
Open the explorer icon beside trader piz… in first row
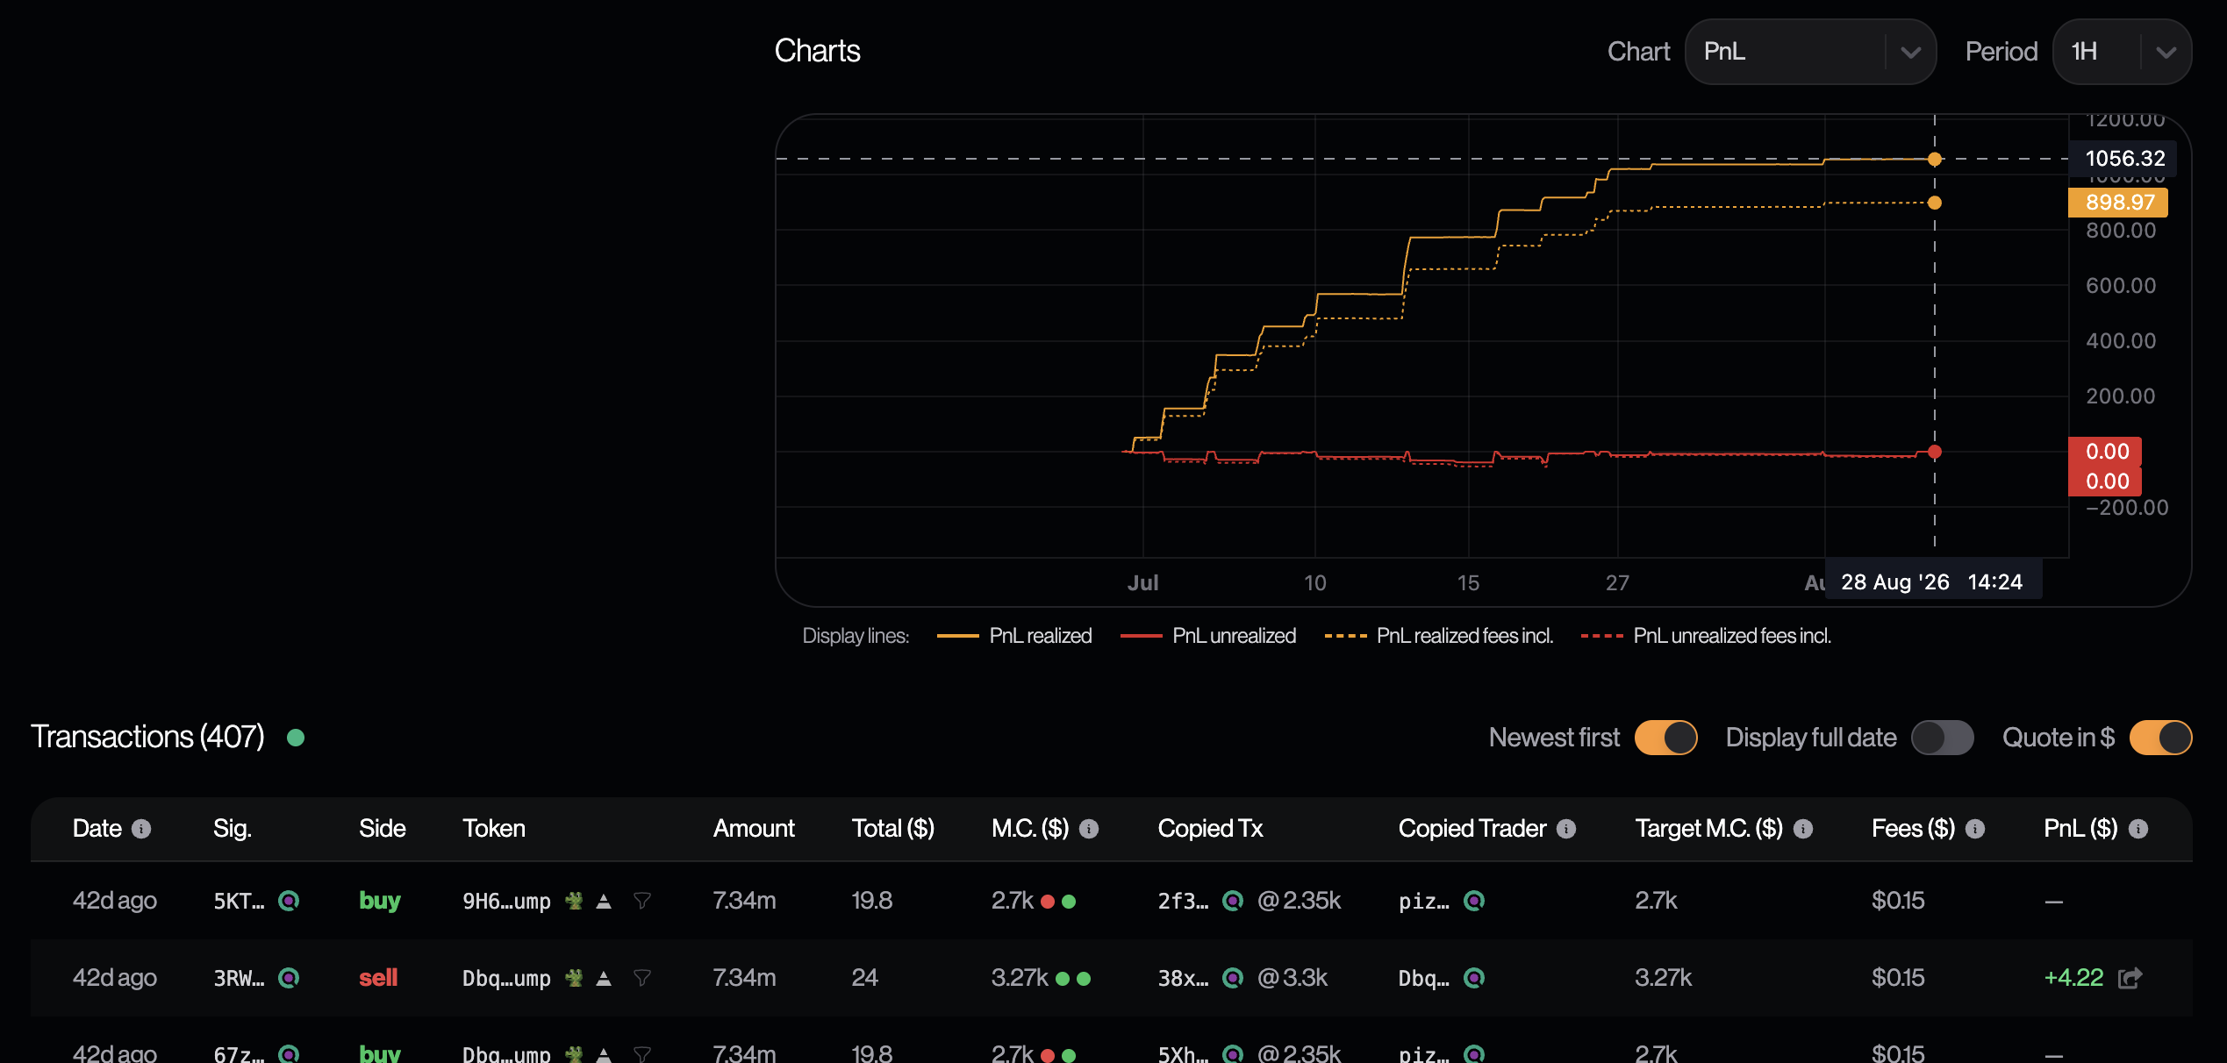coord(1474,901)
